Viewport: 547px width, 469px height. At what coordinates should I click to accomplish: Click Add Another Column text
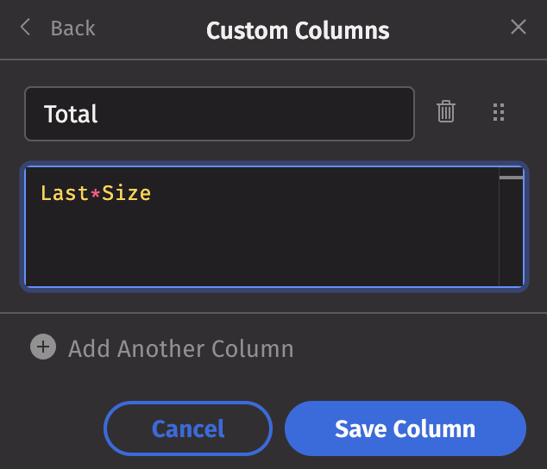(180, 349)
